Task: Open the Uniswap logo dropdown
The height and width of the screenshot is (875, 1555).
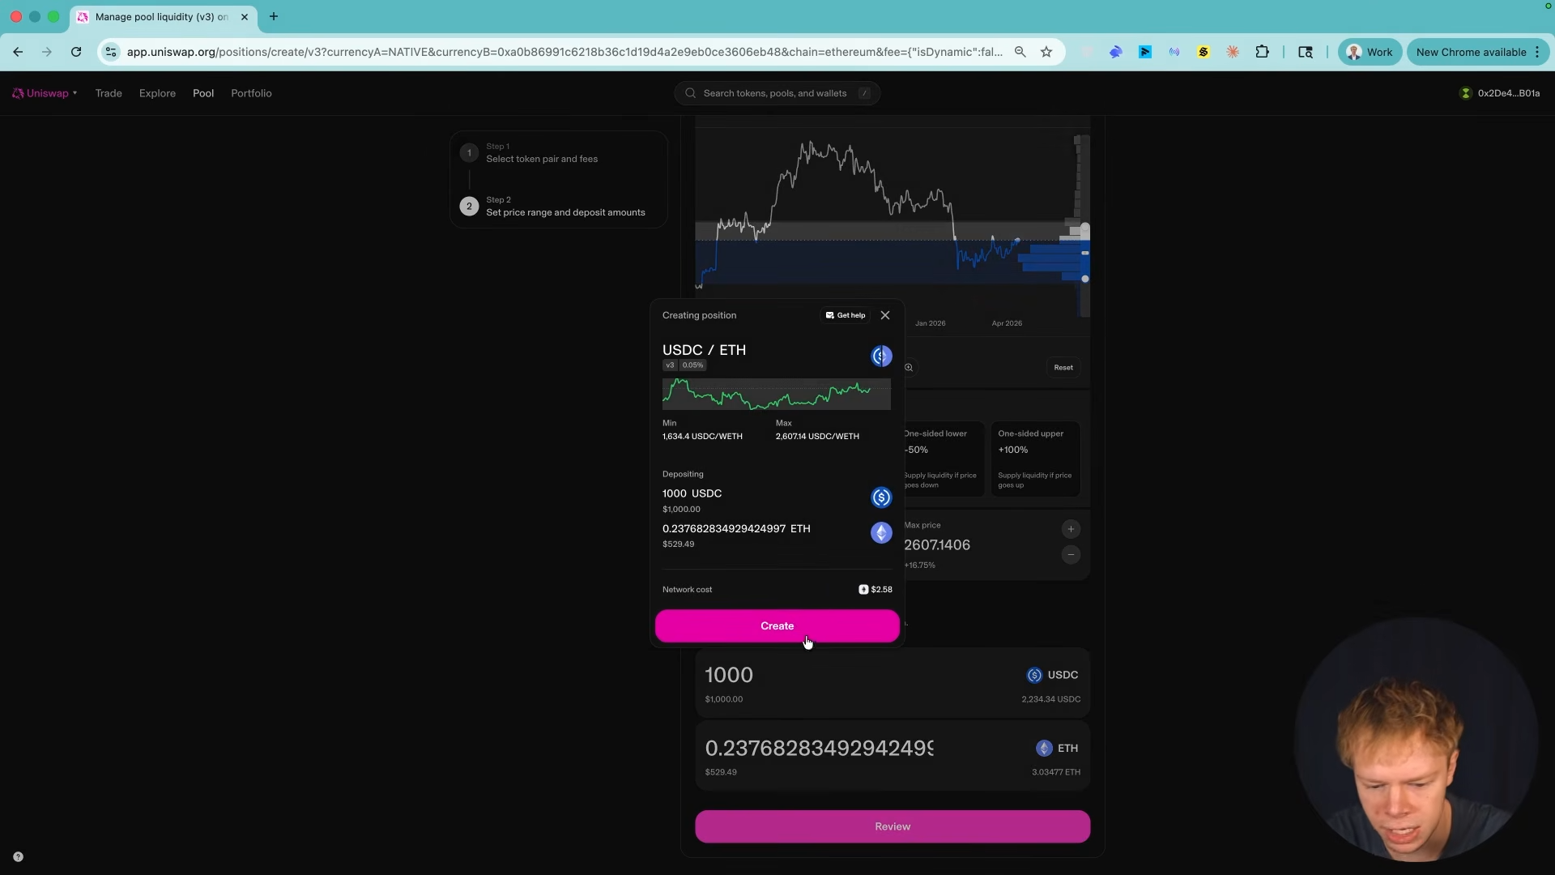Action: click(45, 93)
